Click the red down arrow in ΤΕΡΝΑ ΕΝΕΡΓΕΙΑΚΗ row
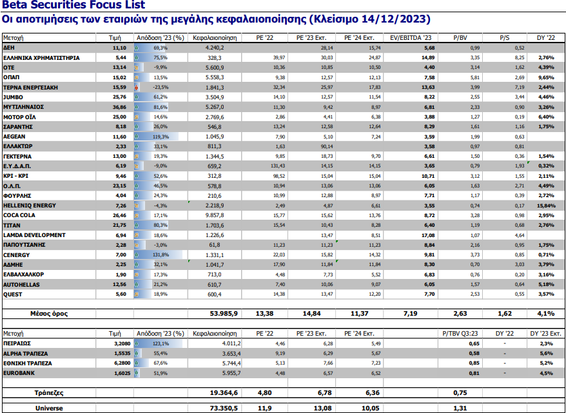 click(x=136, y=87)
